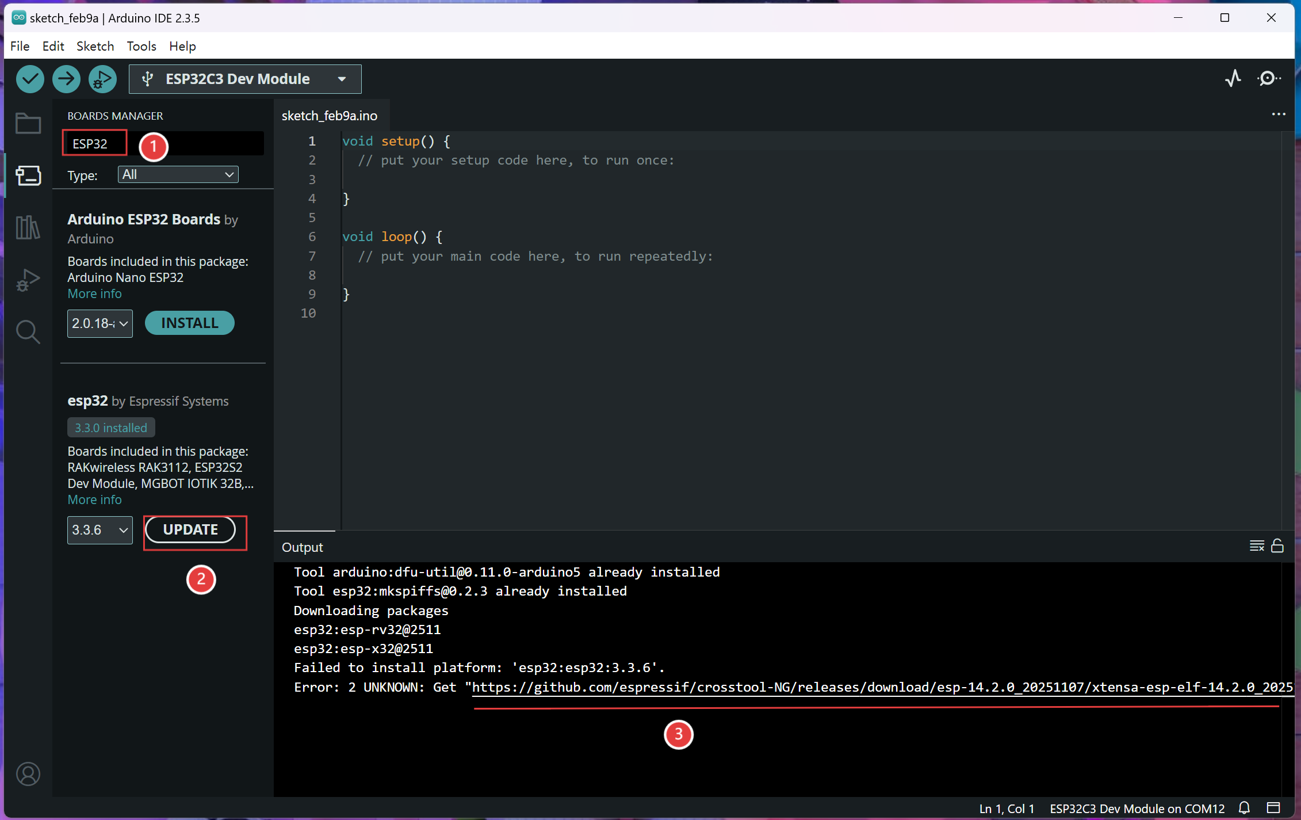Image resolution: width=1301 pixels, height=820 pixels.
Task: Open the Serial Monitor
Action: click(1268, 79)
